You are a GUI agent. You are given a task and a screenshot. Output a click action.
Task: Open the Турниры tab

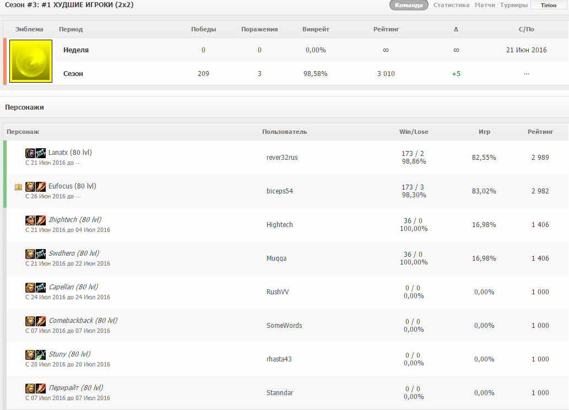(514, 5)
